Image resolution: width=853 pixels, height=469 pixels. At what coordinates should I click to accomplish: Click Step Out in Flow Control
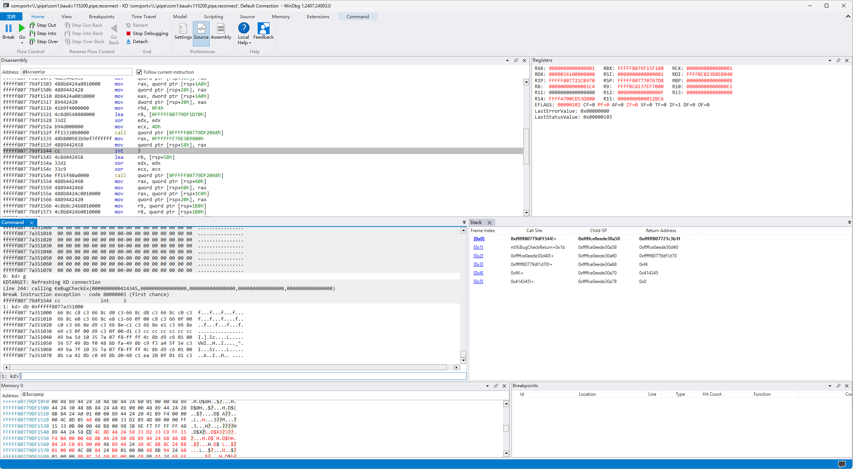coord(43,25)
